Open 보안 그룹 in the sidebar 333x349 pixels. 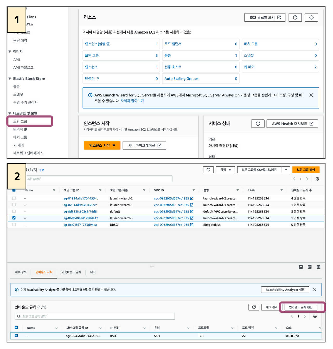click(20, 121)
